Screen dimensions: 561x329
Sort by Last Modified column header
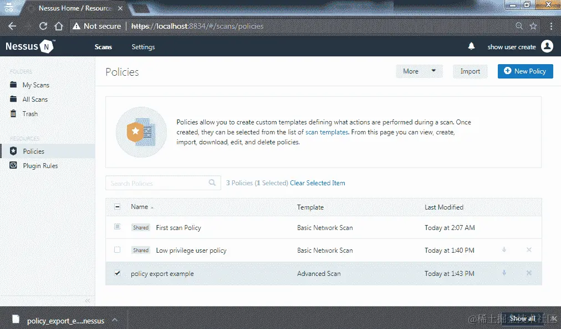pos(444,207)
